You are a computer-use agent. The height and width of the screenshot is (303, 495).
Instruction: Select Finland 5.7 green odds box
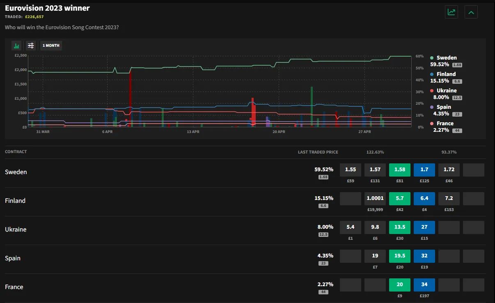click(400, 198)
